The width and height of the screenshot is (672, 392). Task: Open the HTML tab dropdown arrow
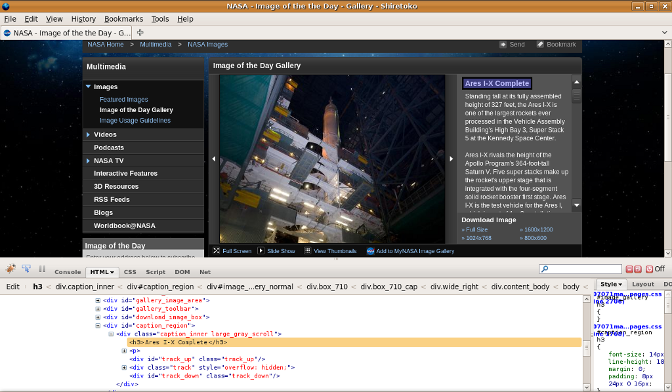coord(112,272)
